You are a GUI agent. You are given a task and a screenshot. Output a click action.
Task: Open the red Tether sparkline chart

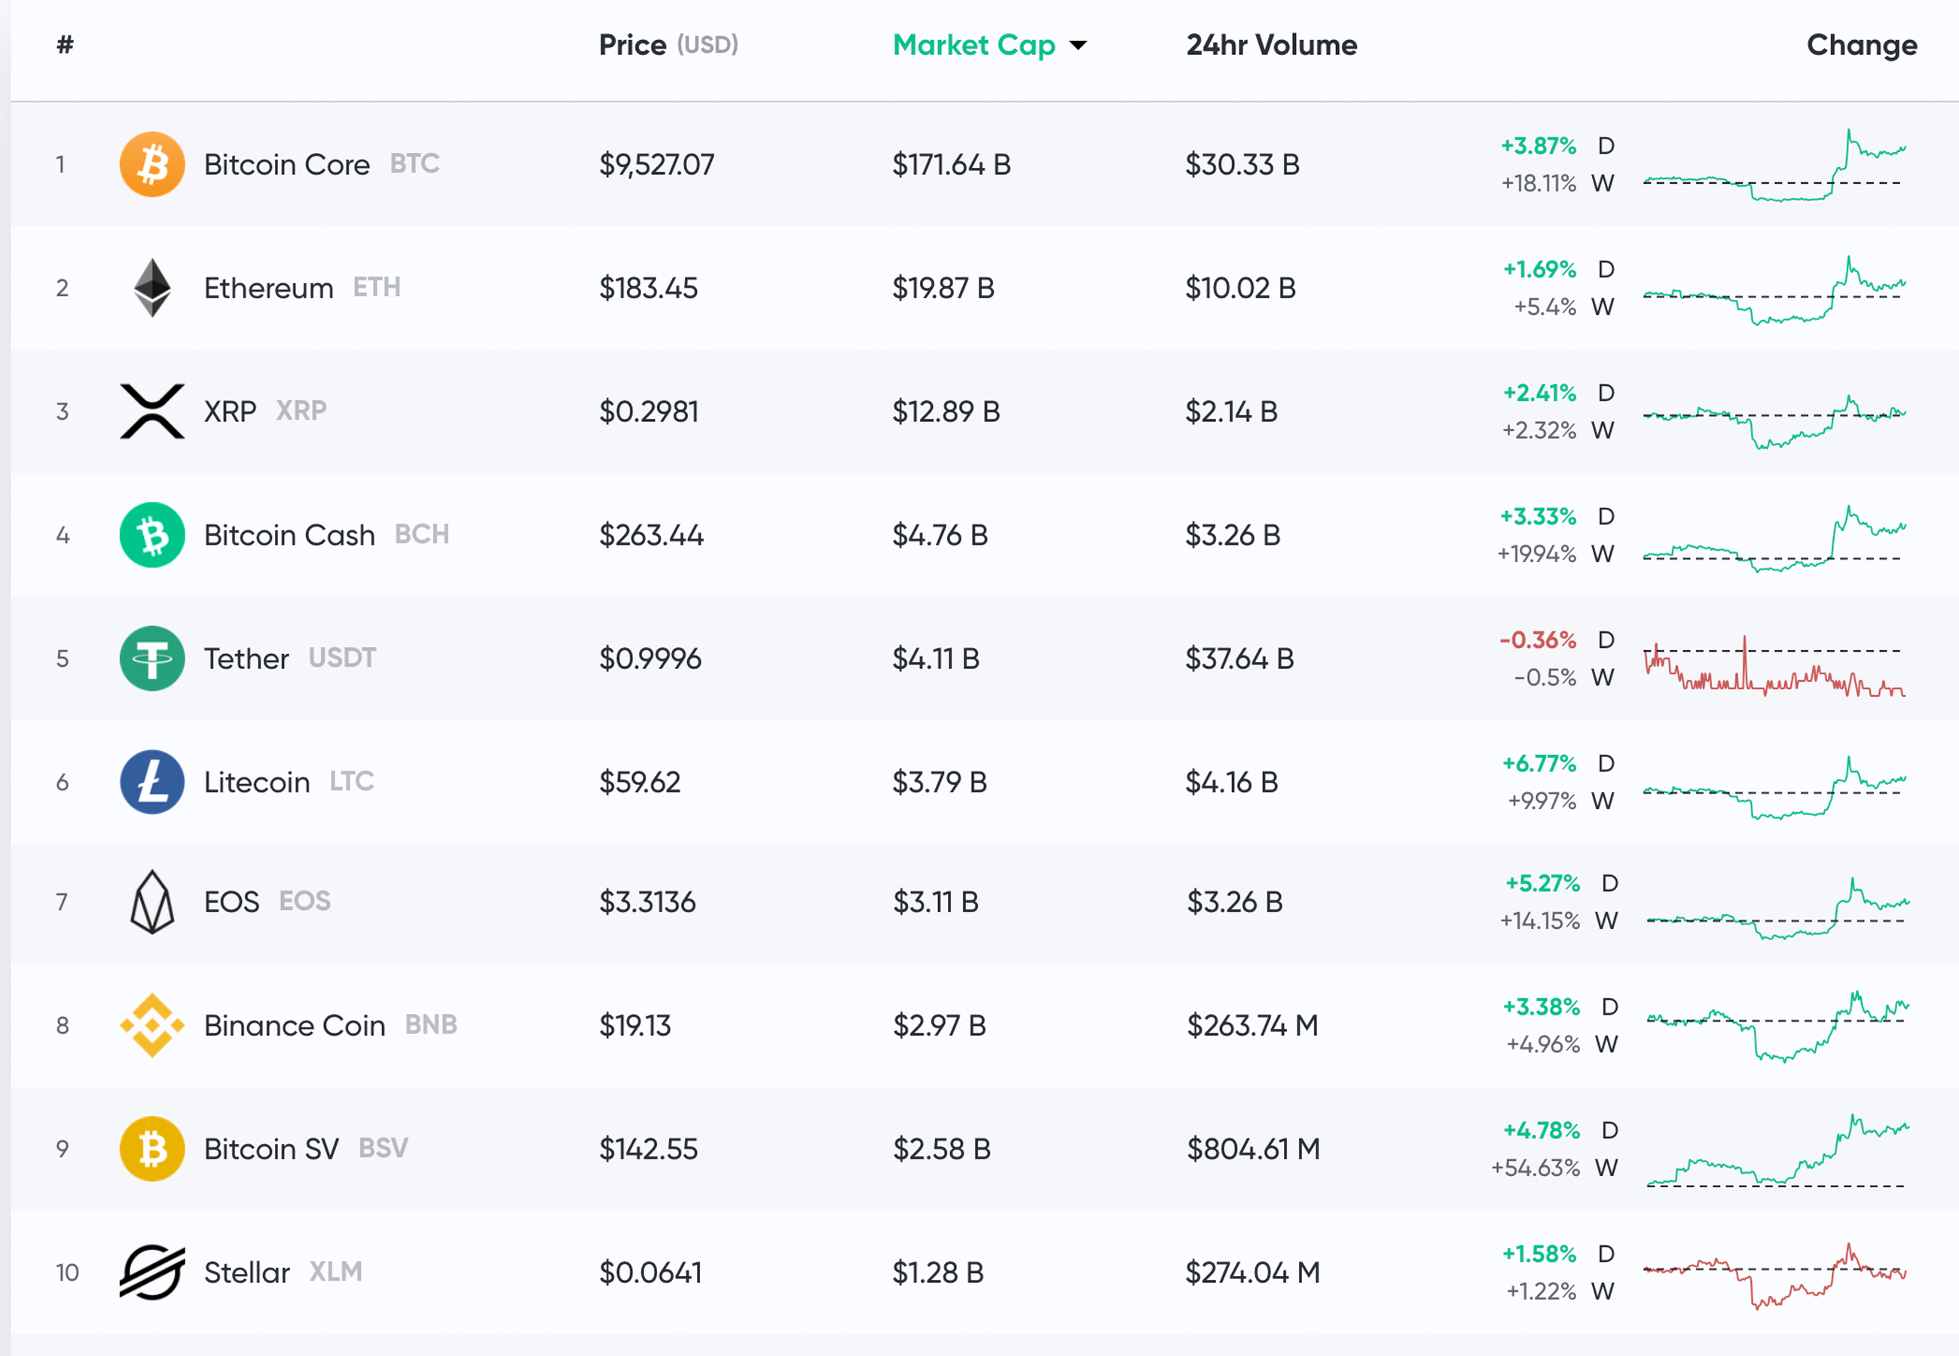pos(1774,666)
